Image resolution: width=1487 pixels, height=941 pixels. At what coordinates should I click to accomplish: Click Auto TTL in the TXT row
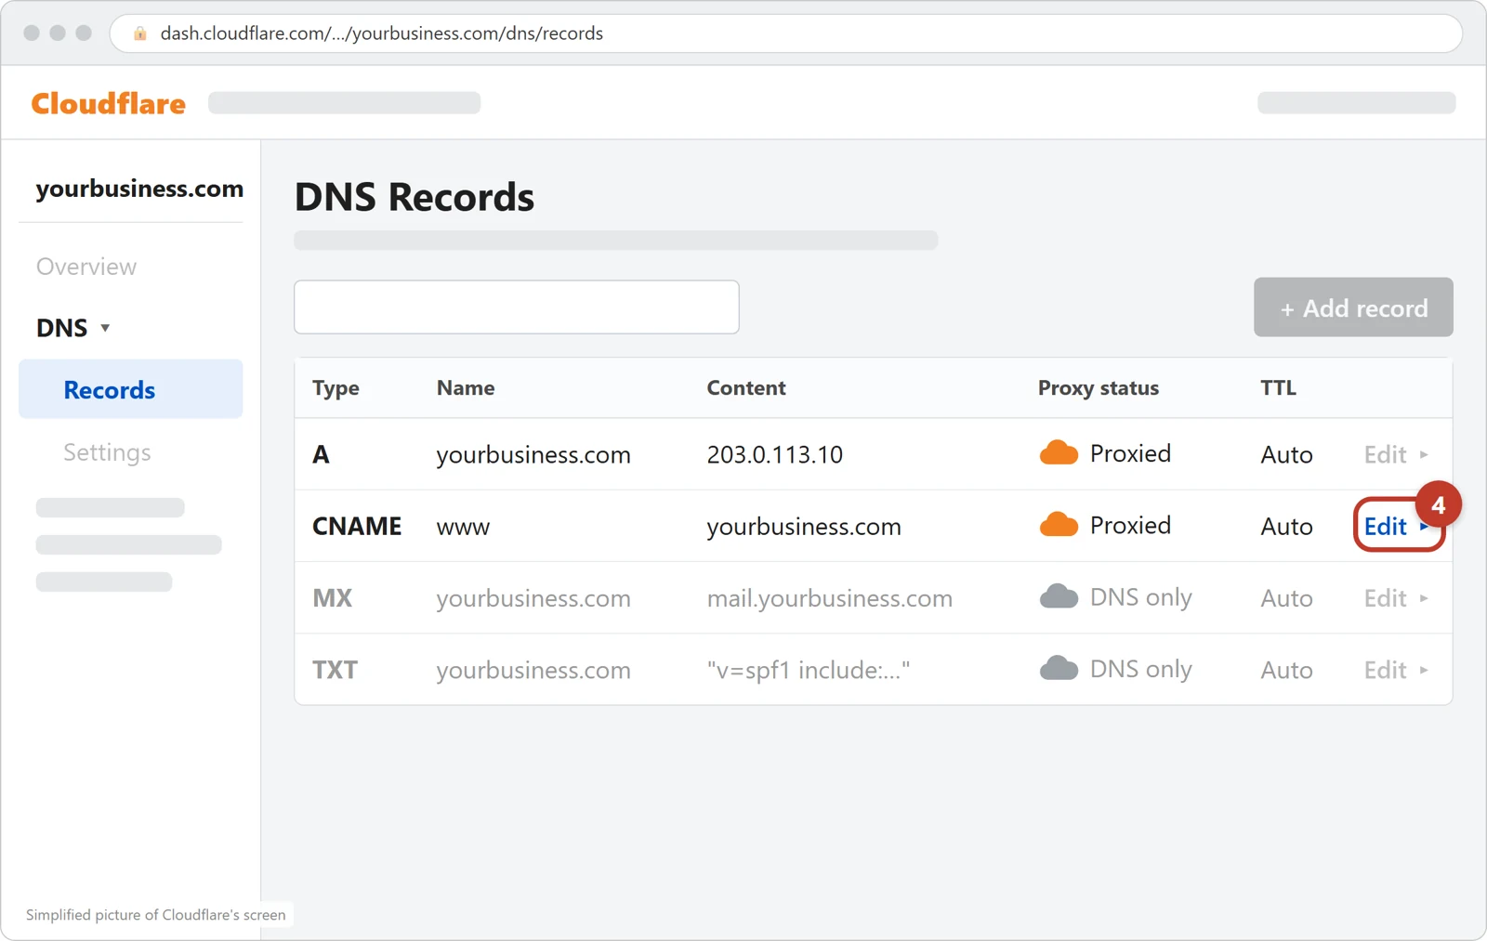1286,670
